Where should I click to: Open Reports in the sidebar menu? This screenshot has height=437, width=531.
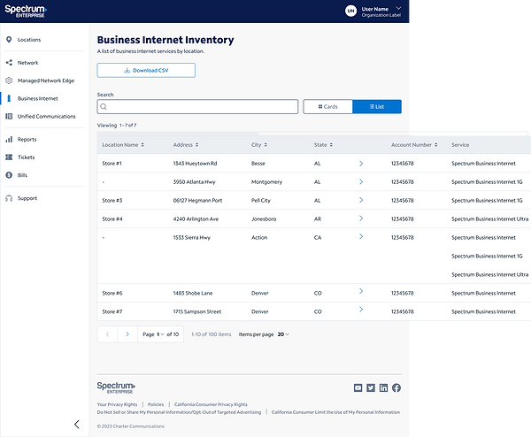(x=27, y=140)
